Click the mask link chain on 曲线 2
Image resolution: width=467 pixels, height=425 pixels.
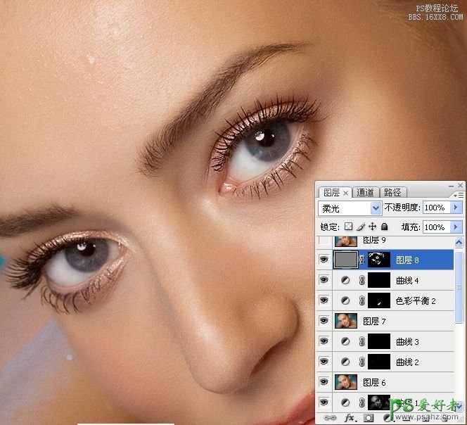tap(362, 362)
